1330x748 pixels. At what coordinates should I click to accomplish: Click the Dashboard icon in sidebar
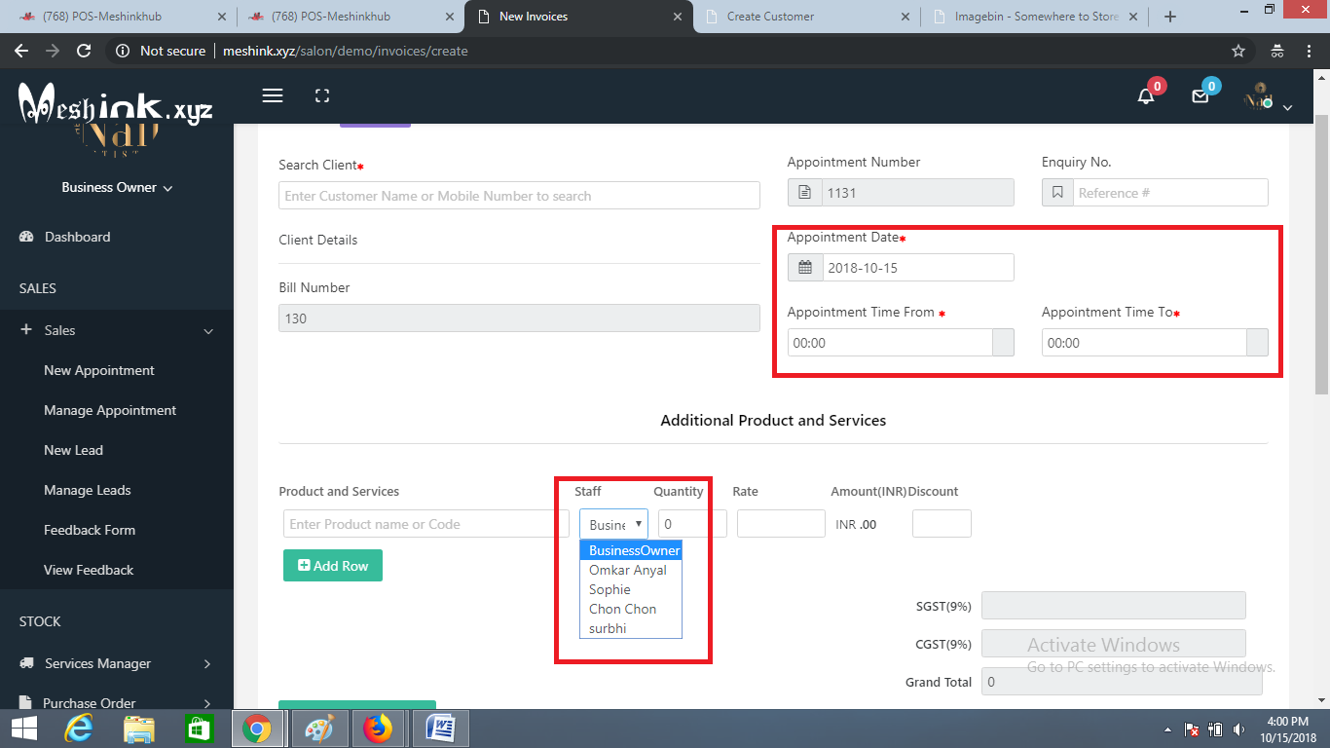26,237
